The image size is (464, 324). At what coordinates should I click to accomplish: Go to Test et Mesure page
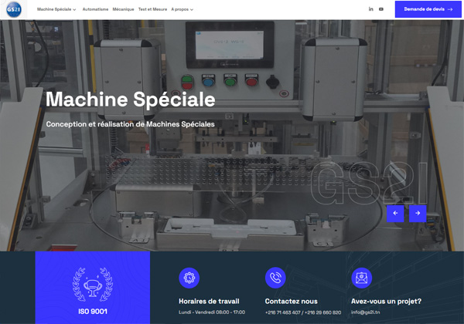tap(152, 9)
